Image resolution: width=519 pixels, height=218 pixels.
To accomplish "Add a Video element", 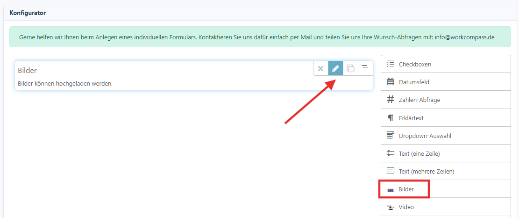I will point(446,207).
